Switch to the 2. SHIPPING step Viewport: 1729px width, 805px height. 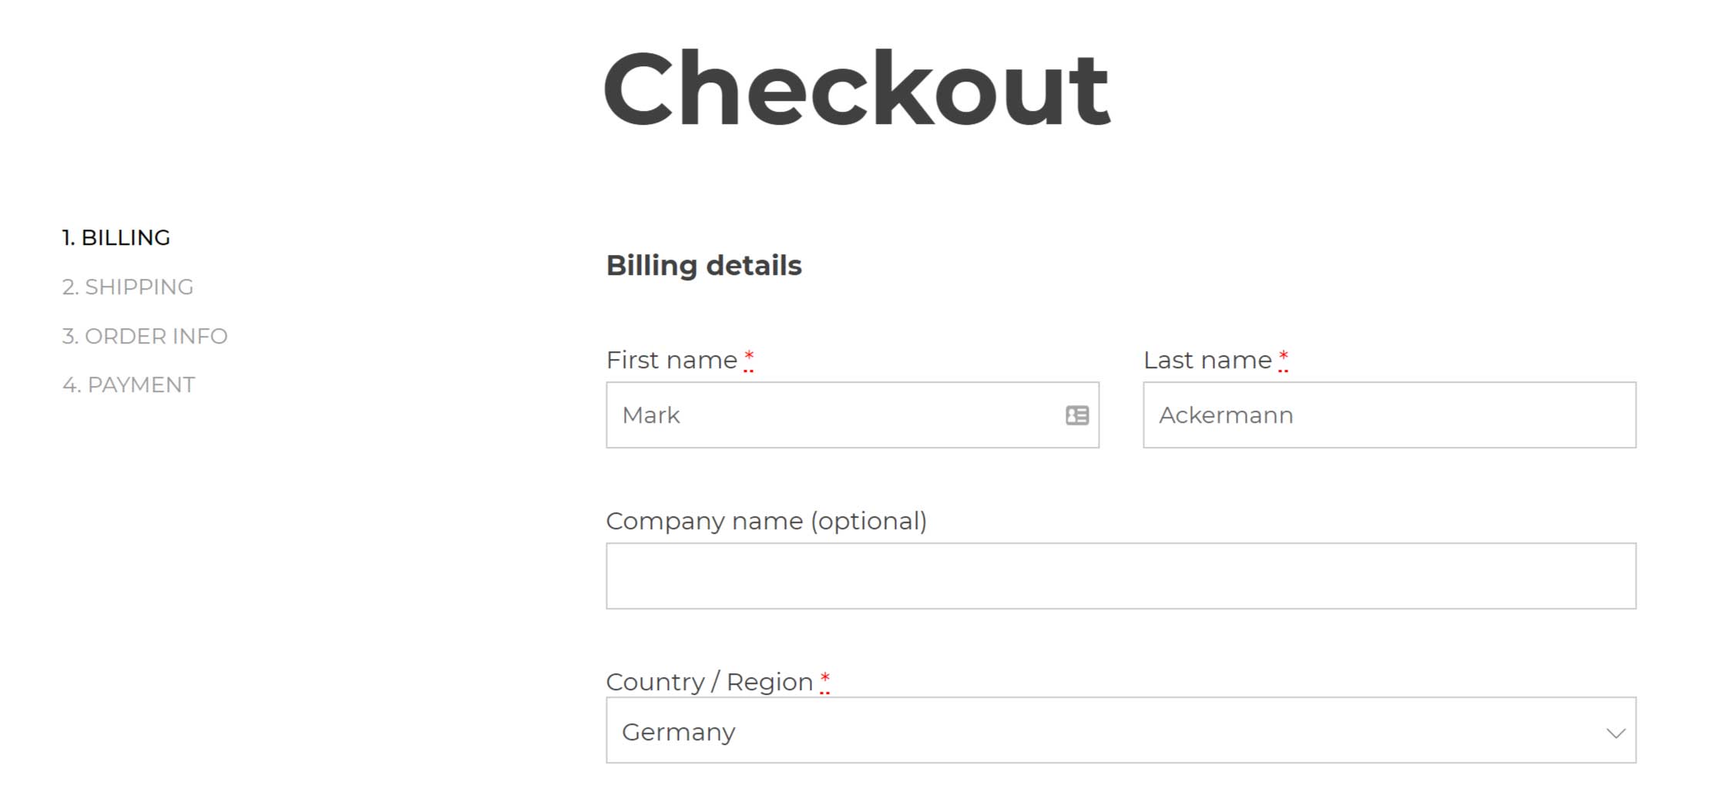pyautogui.click(x=128, y=287)
